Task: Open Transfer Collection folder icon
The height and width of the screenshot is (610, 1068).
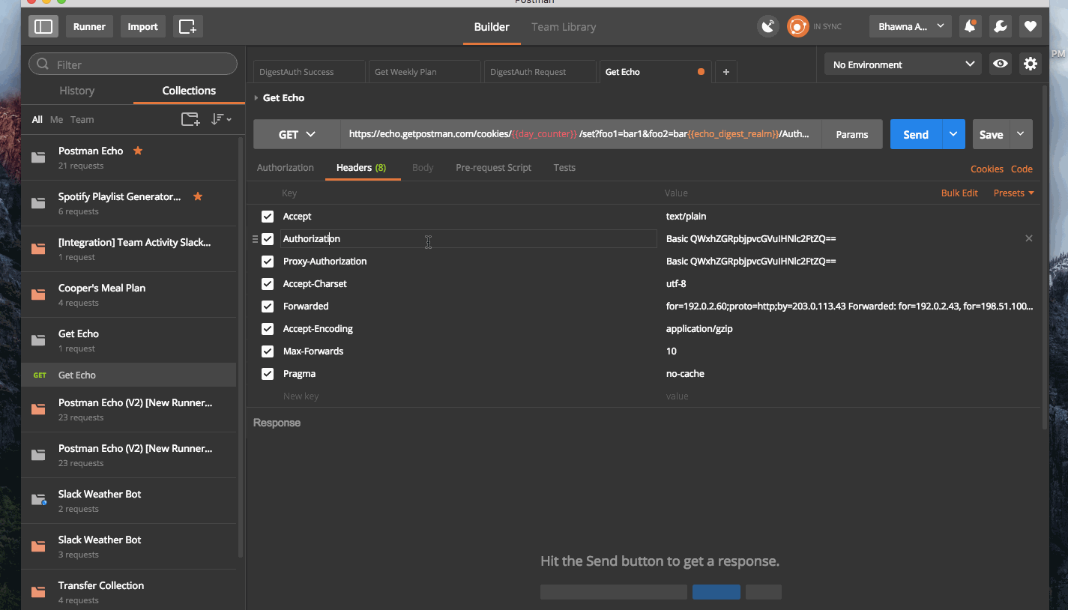Action: (37, 592)
